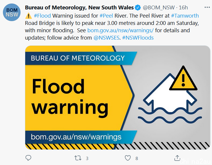
Task: Follow the bom.gov.au/nsw/warnings/ link
Action: 121,30
